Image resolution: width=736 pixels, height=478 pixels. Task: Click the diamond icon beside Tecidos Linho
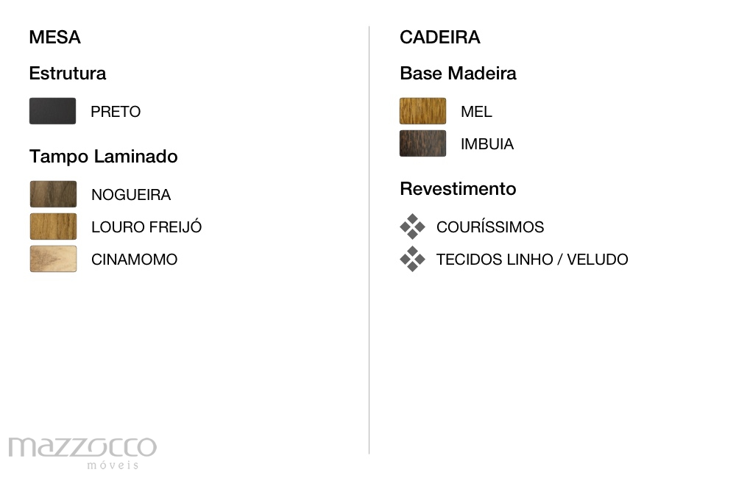(x=413, y=259)
